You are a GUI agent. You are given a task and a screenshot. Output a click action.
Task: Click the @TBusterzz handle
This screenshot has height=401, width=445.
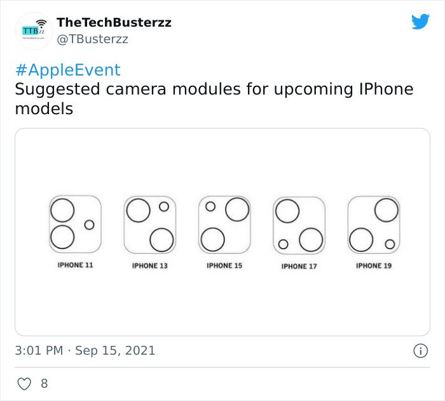pos(93,39)
